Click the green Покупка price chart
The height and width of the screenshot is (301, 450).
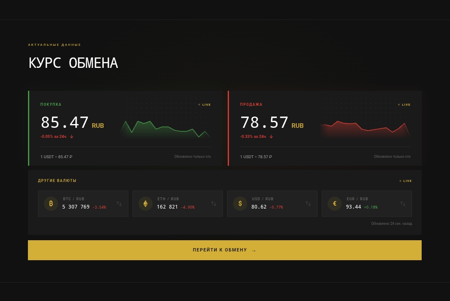pos(165,129)
